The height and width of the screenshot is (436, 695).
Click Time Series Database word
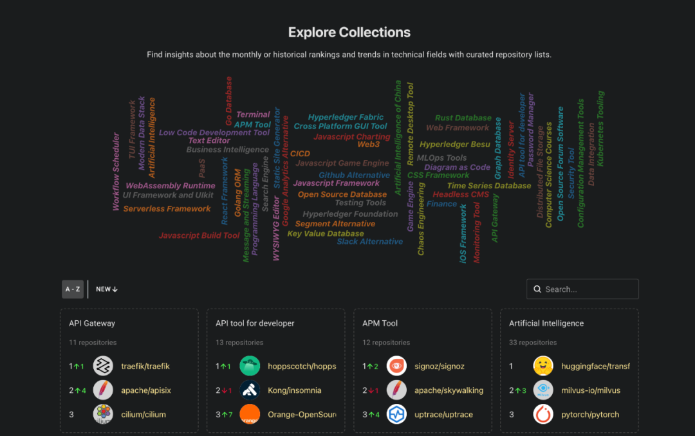click(489, 186)
